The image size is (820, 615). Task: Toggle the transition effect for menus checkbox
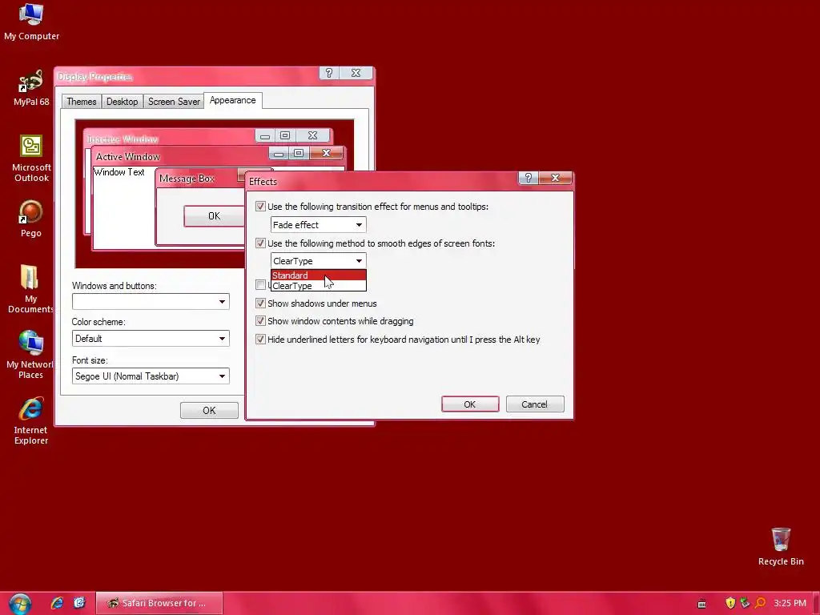click(260, 207)
